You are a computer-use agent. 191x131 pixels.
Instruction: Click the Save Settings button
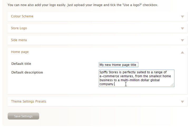click(x=23, y=116)
